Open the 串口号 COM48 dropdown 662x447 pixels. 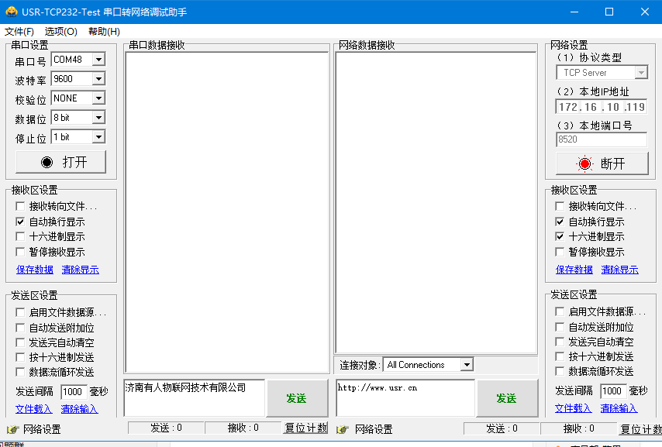tap(98, 60)
